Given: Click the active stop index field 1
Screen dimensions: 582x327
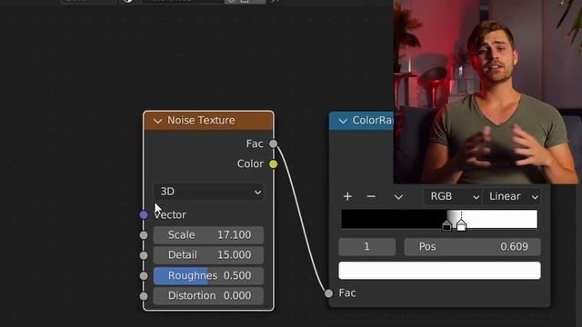Looking at the screenshot, I should point(366,247).
